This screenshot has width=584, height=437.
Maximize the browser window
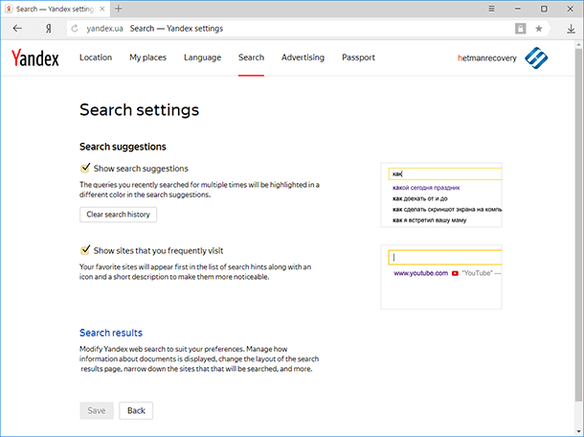pyautogui.click(x=544, y=9)
